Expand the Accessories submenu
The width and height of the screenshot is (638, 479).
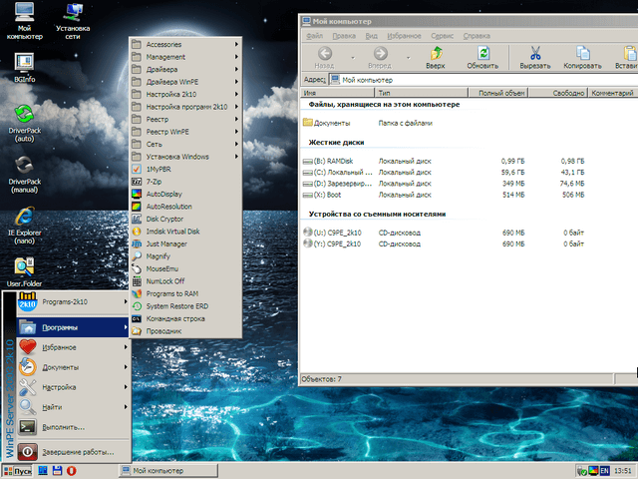(163, 44)
